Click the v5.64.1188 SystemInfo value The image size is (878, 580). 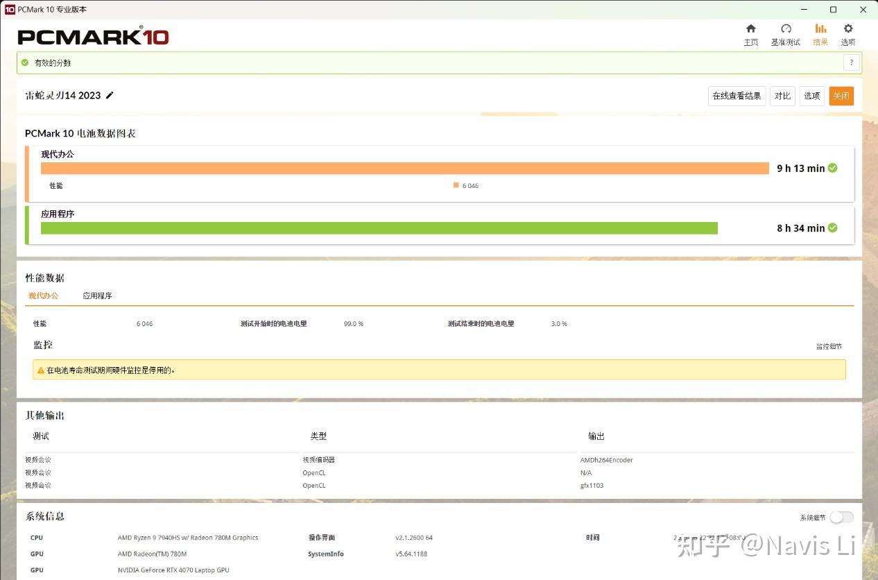[x=411, y=554]
